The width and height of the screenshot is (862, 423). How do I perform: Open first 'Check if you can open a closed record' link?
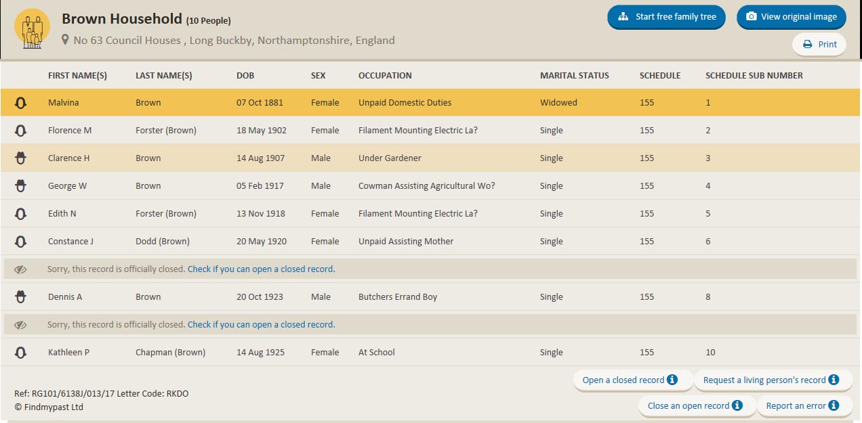260,269
